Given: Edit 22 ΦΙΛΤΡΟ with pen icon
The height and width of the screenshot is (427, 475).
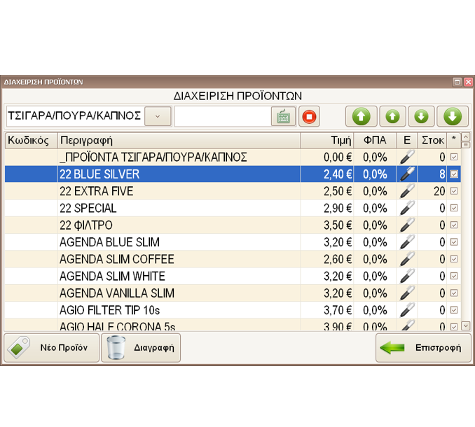Looking at the screenshot, I should (x=407, y=225).
